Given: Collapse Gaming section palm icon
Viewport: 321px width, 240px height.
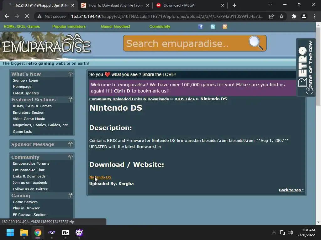Looking at the screenshot, I should tap(71, 196).
